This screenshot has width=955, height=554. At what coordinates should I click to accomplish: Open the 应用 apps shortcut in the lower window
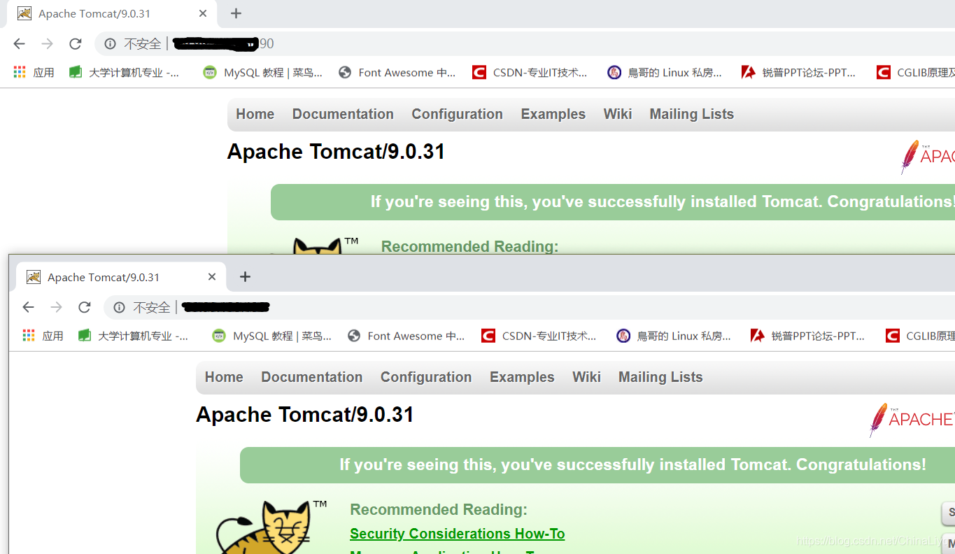coord(43,336)
